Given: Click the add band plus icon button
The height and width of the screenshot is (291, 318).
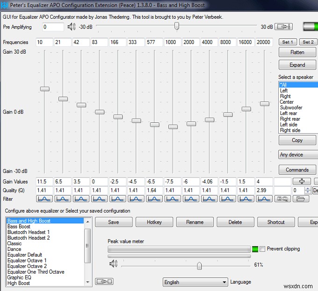Looking at the screenshot, I should click(301, 181).
